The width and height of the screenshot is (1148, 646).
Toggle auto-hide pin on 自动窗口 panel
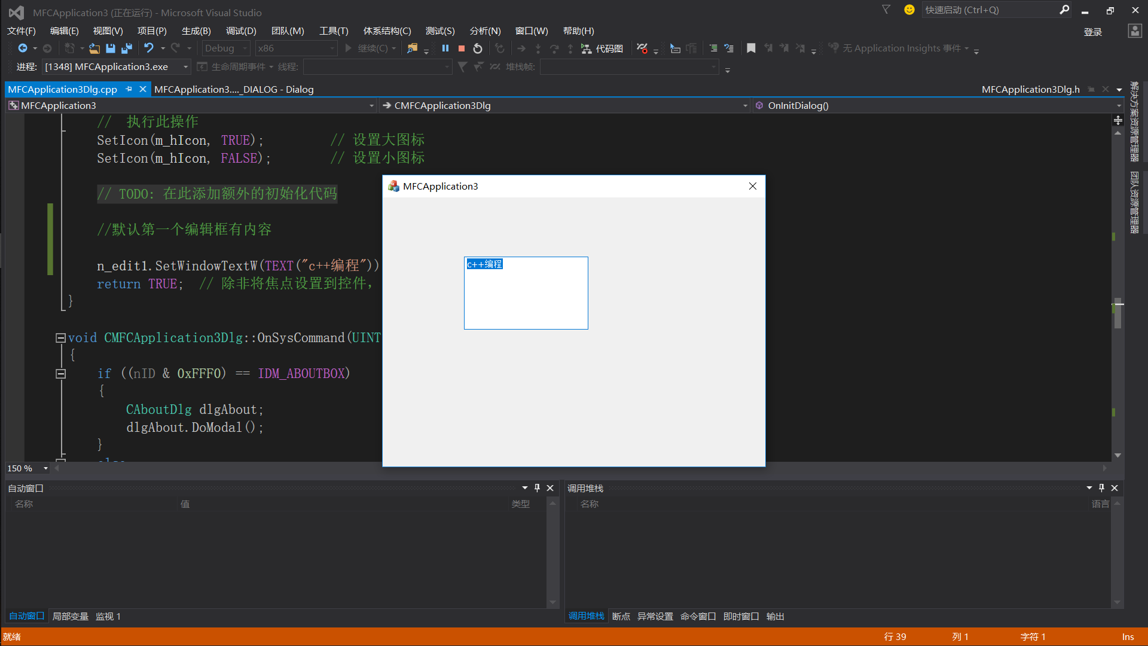coord(537,488)
